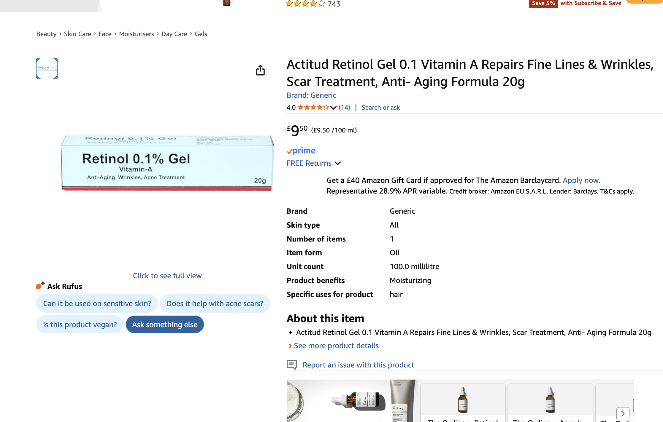This screenshot has width=663, height=422.
Task: Click the Brand: Generic link
Action: (311, 95)
